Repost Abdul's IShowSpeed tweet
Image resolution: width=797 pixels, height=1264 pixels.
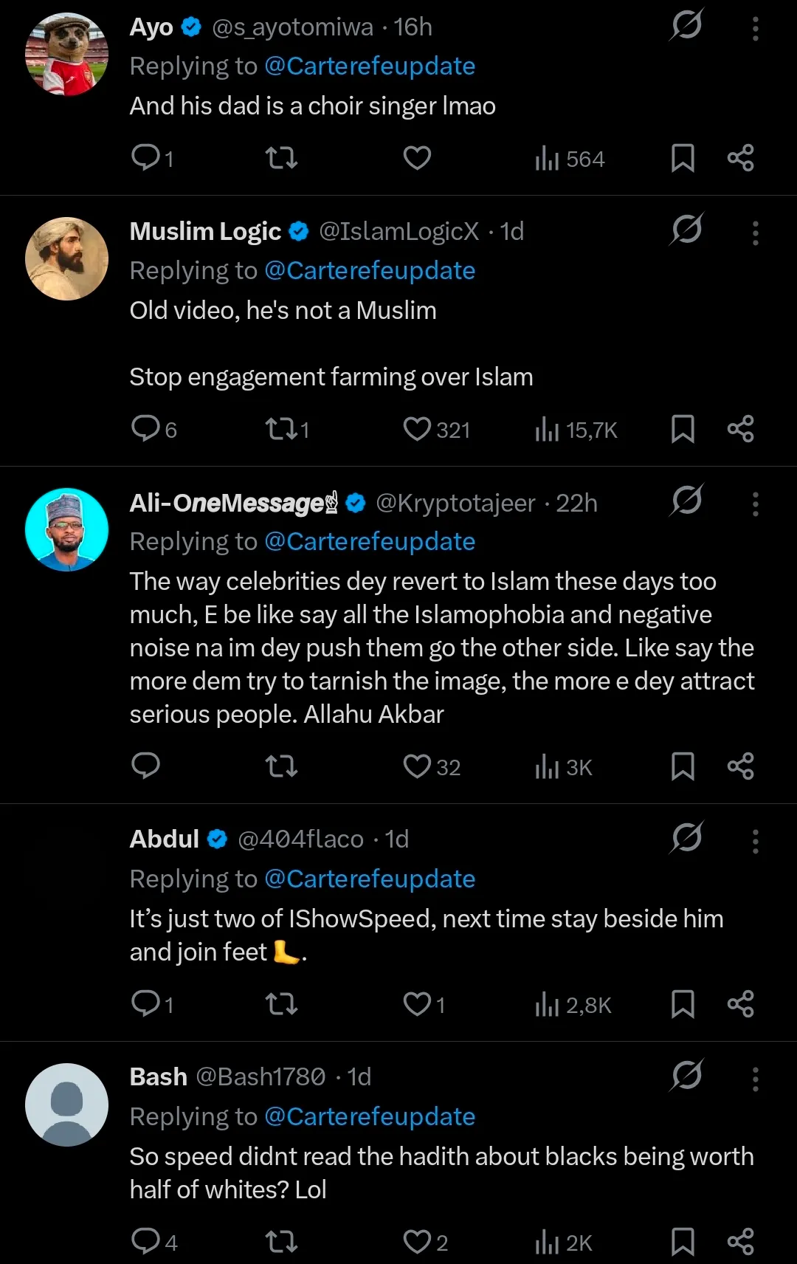click(x=281, y=1004)
